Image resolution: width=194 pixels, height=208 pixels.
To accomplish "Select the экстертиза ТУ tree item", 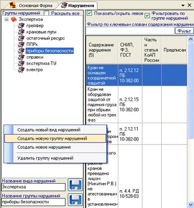I will (41, 64).
